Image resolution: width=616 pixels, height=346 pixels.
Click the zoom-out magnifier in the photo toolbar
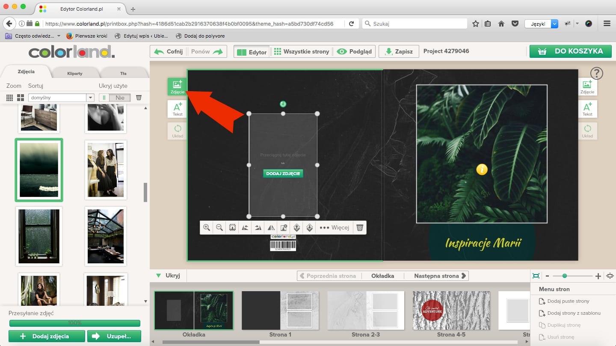(x=219, y=228)
